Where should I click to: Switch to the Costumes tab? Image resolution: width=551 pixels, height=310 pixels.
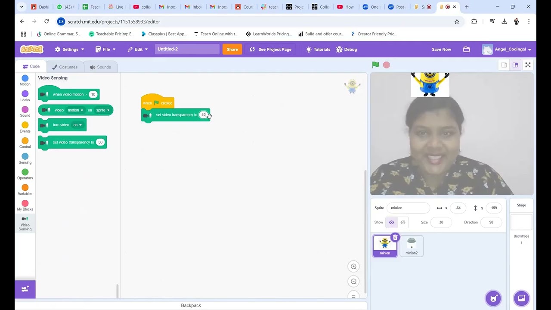65,67
